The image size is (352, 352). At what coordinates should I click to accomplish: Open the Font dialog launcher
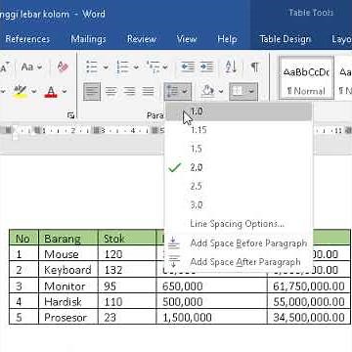pos(71,114)
